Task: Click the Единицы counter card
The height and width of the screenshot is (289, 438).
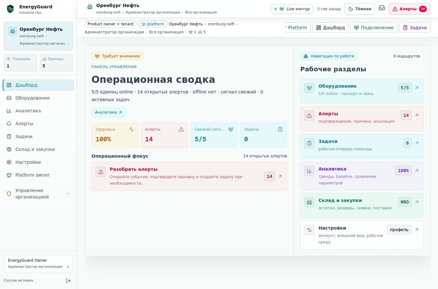Action: point(56,63)
